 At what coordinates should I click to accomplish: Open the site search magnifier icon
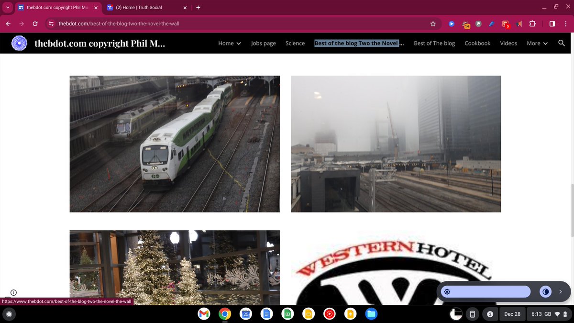pyautogui.click(x=562, y=43)
